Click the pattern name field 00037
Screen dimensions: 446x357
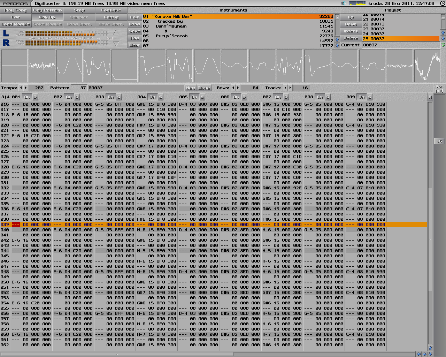click(136, 88)
